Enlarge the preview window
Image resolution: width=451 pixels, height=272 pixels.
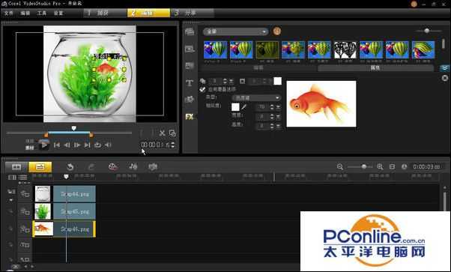(172, 133)
